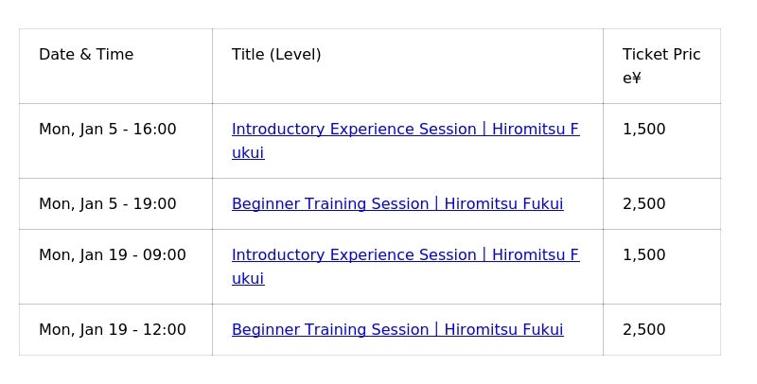Click the 2,500 price for Jan 19 12:00
This screenshot has height=384, width=757.
click(643, 330)
